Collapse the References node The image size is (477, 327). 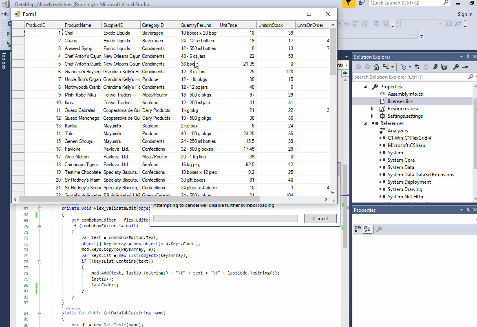click(x=365, y=123)
